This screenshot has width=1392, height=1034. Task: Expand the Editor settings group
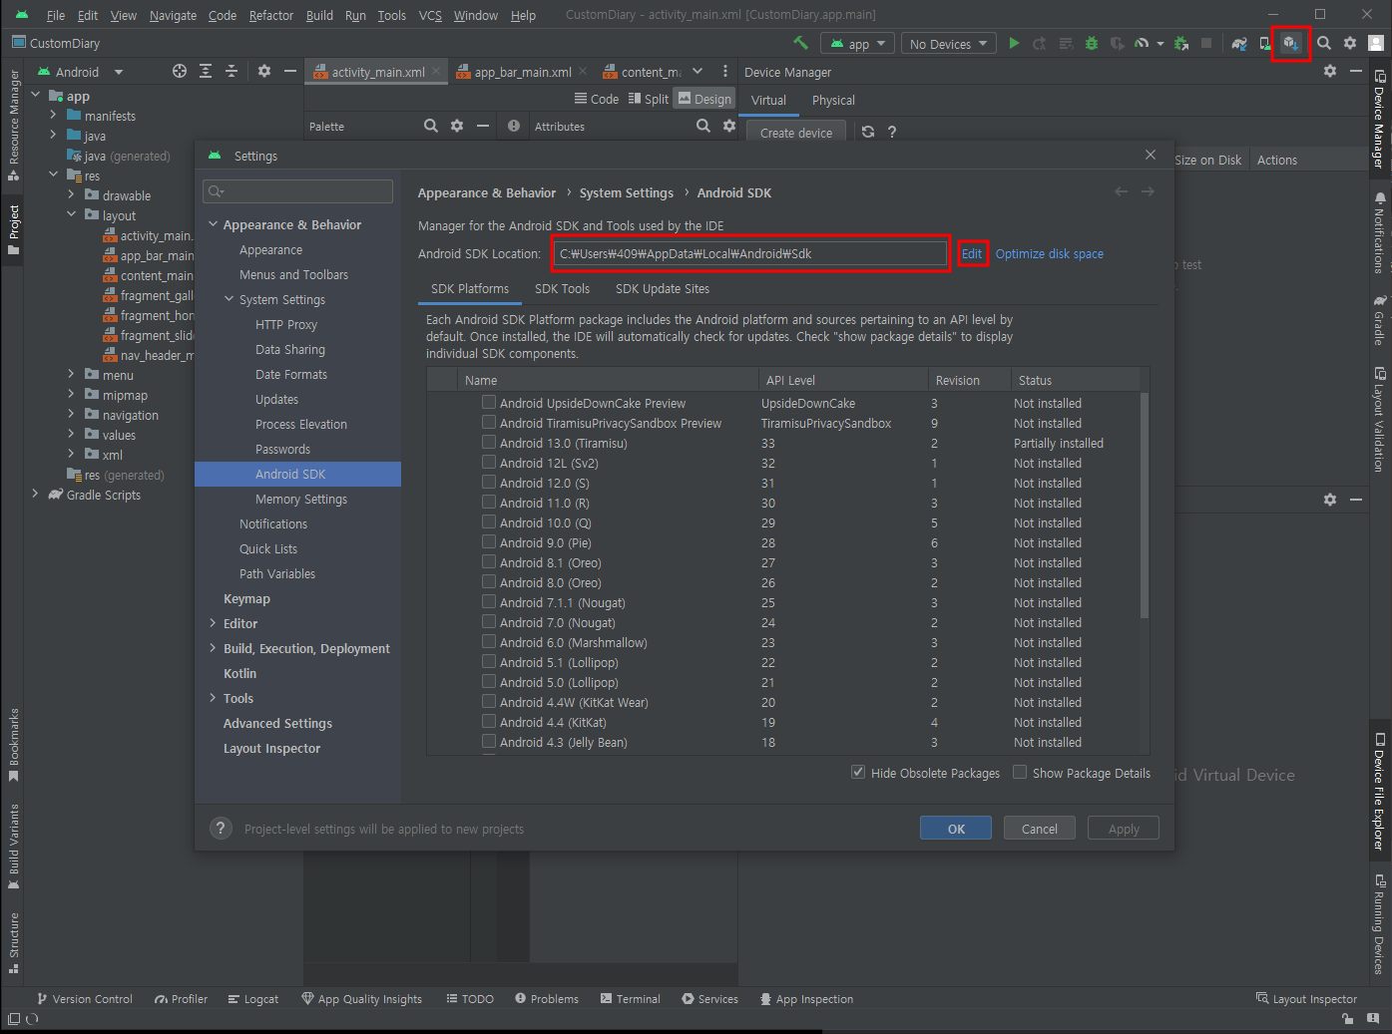click(213, 623)
